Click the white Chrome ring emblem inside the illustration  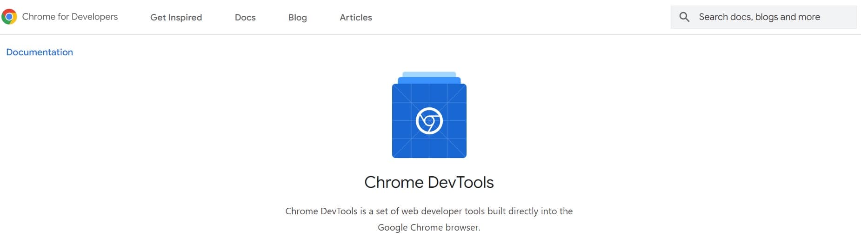429,121
